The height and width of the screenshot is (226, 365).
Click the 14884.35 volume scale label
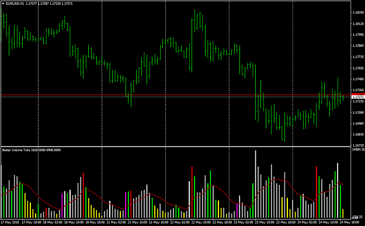point(358,149)
